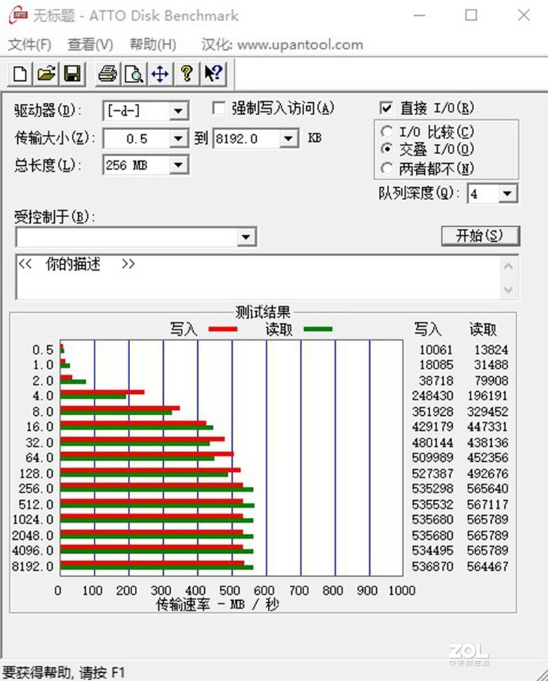Save the current benchmark results
The image size is (548, 681).
click(x=72, y=73)
